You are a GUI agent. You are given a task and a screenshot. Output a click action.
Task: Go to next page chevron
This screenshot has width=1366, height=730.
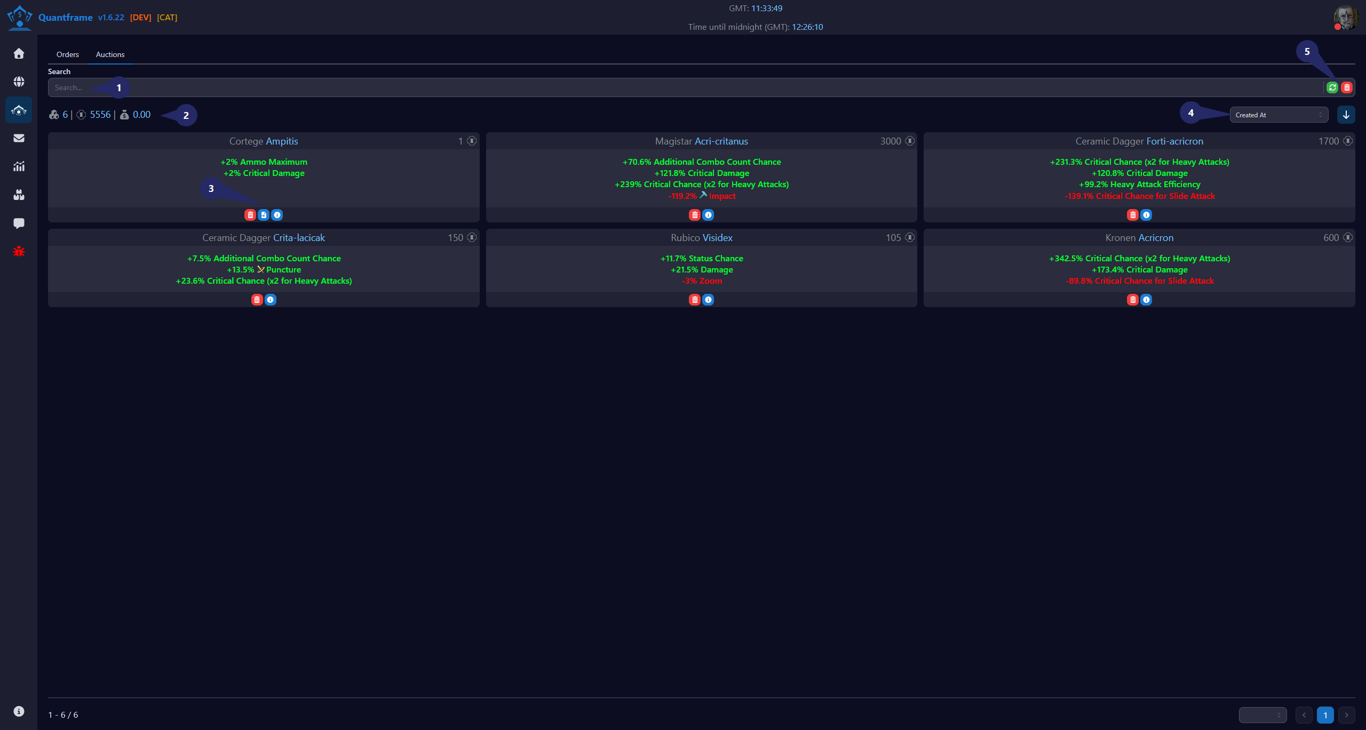pos(1346,715)
